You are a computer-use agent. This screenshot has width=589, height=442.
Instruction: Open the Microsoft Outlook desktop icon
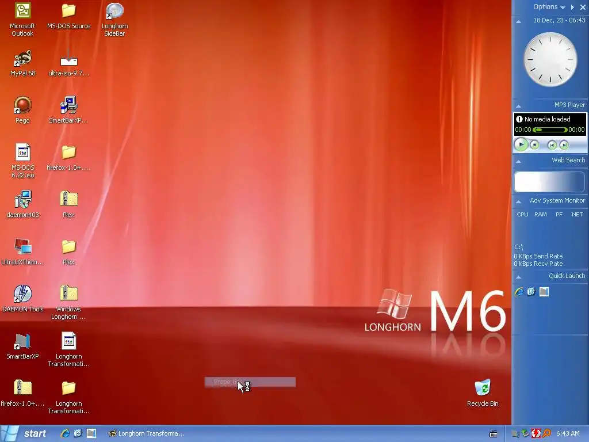22,12
